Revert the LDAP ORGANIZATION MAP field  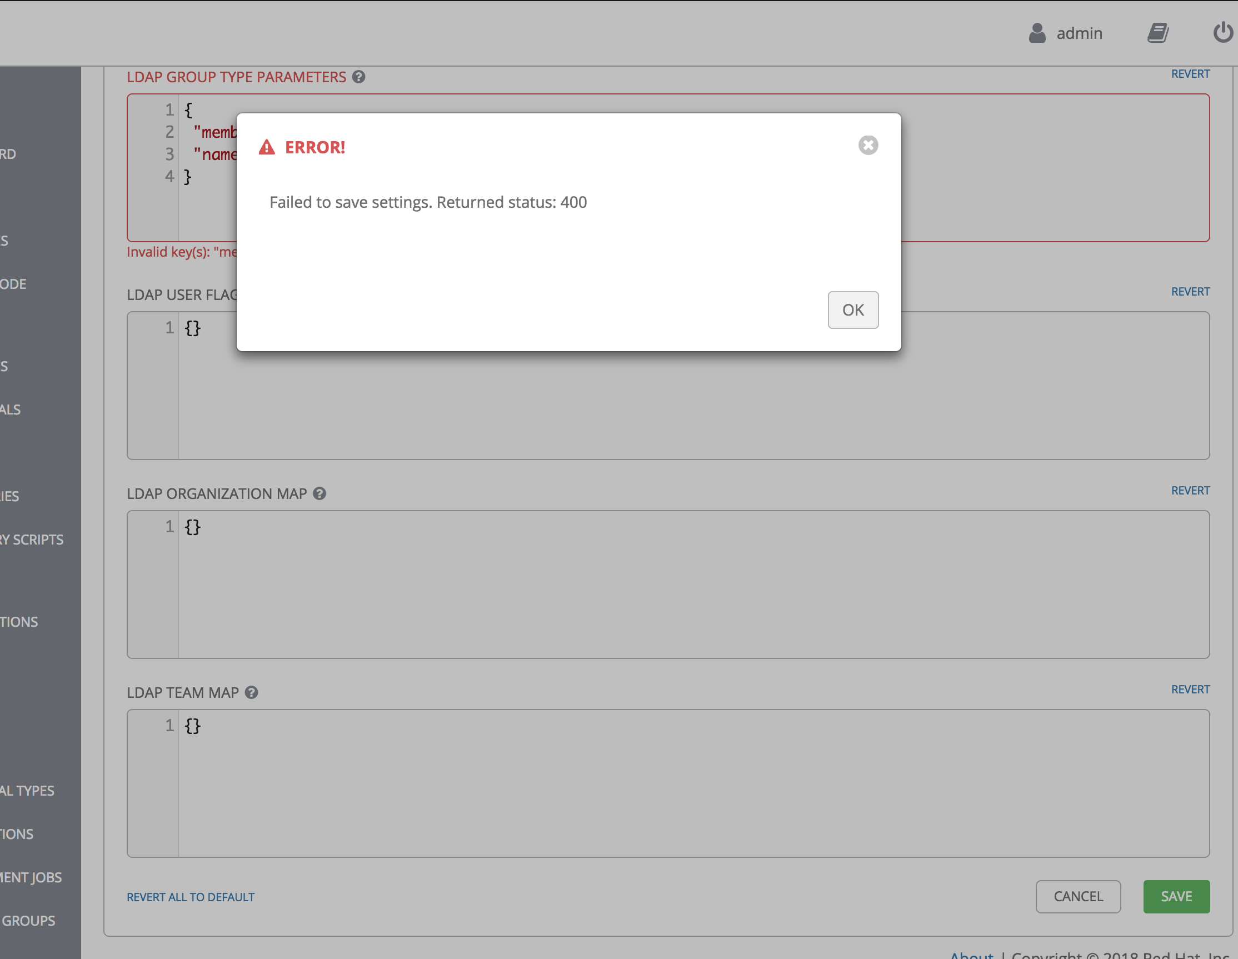[1190, 490]
